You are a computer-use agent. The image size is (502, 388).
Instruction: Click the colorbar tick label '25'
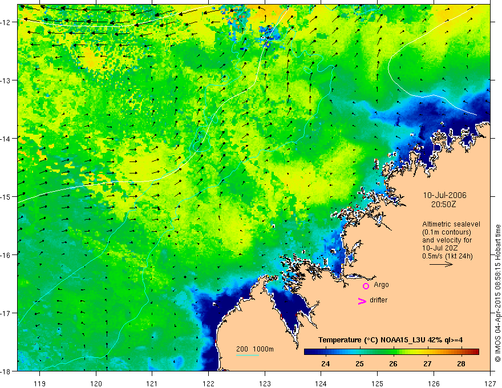pyautogui.click(x=359, y=363)
